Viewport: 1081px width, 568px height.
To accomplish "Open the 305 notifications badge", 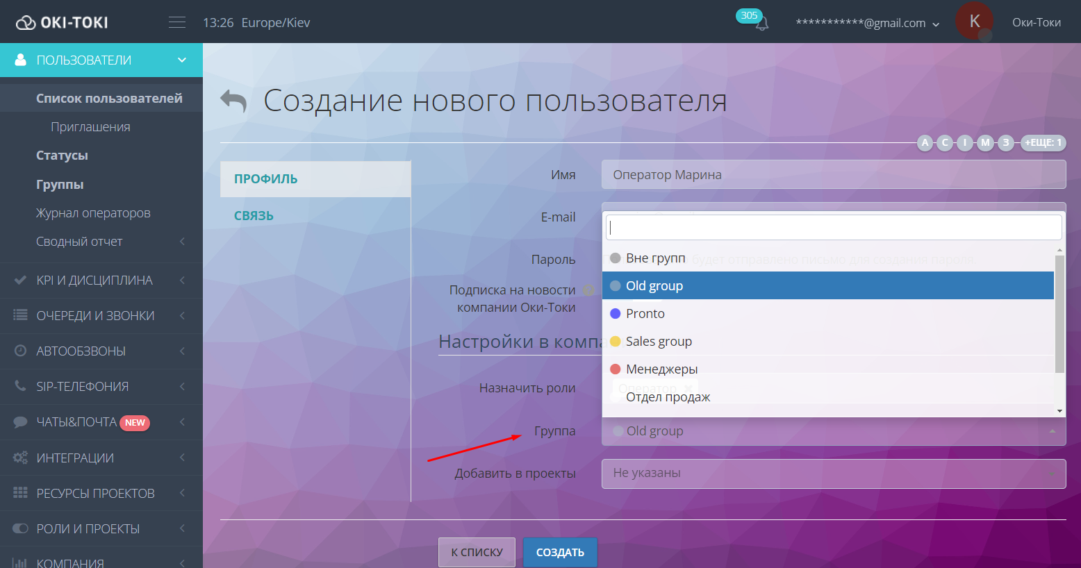I will coord(749,15).
